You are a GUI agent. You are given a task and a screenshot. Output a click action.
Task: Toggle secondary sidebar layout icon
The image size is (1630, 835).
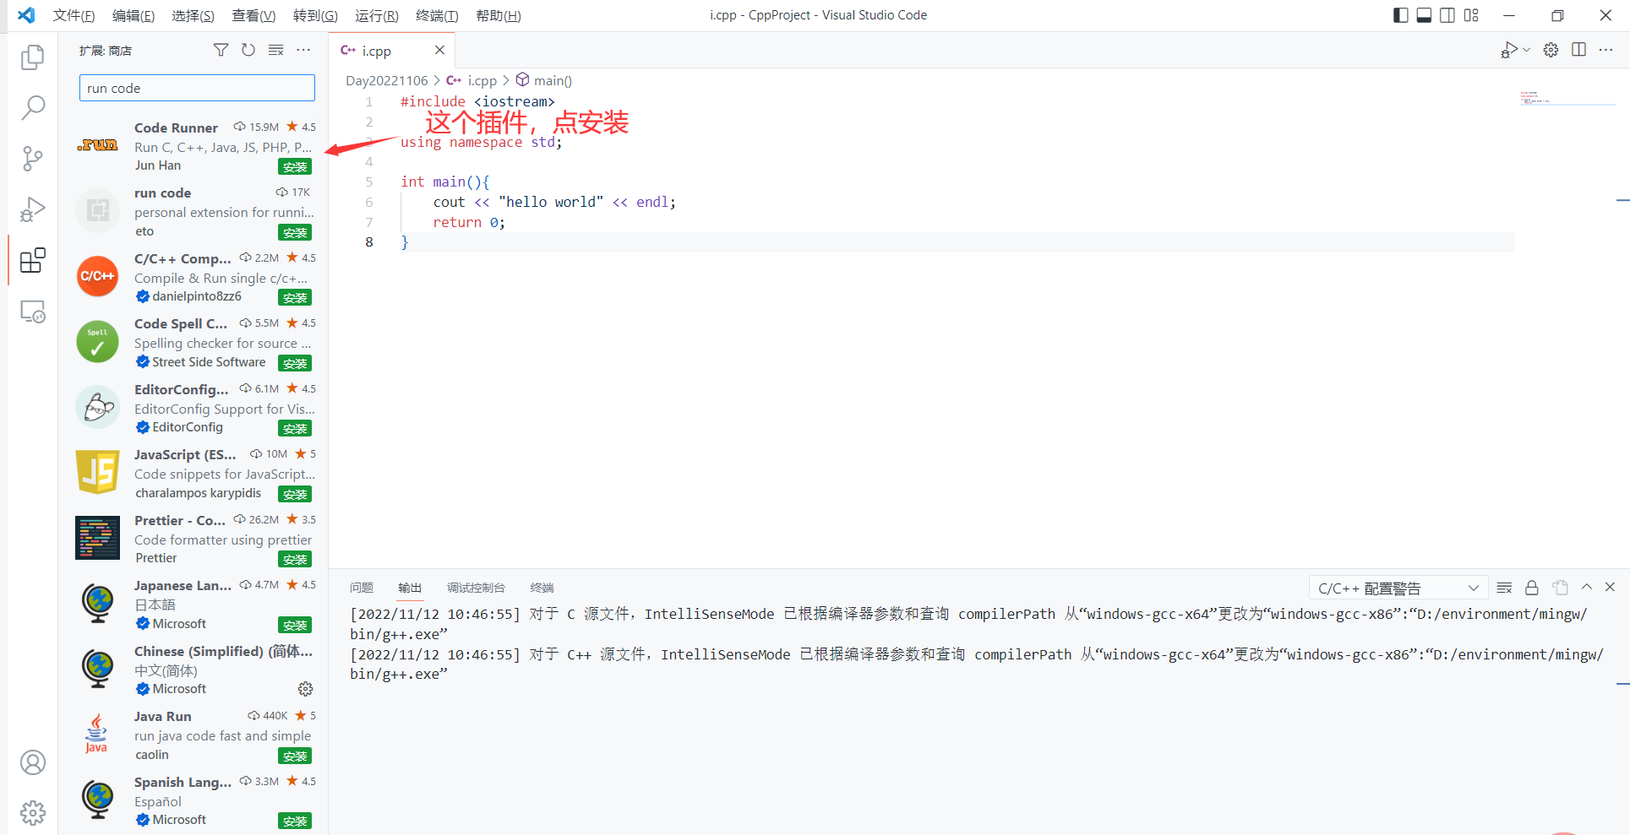1447,15
